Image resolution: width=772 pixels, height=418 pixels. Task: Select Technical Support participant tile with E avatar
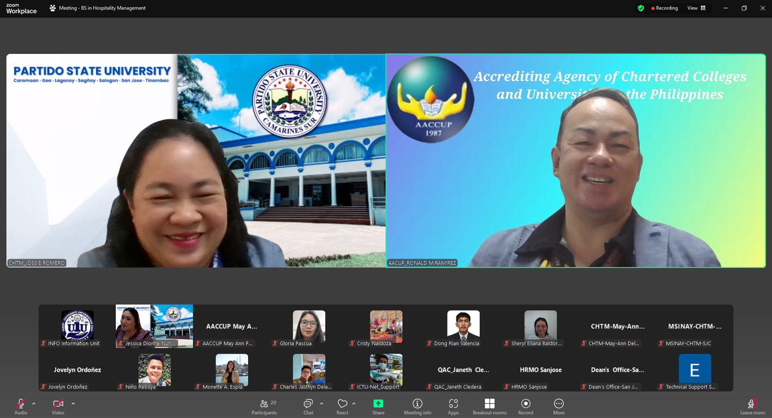click(695, 370)
